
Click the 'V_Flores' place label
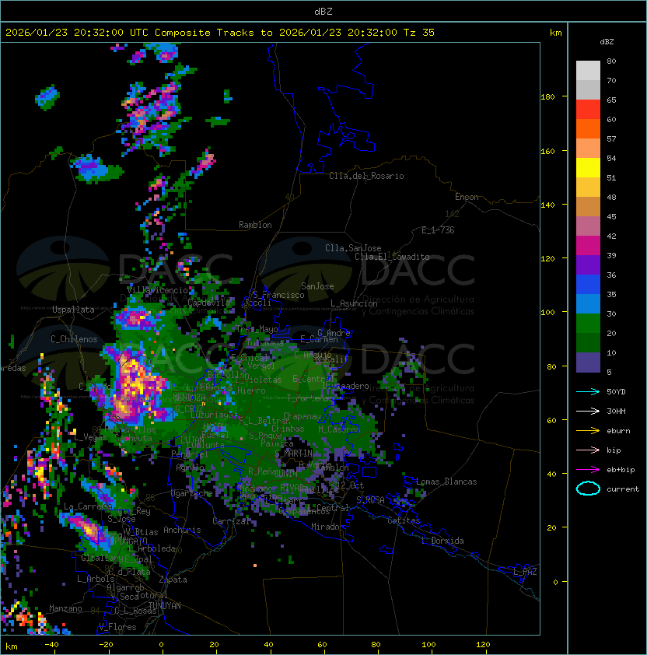[117, 627]
